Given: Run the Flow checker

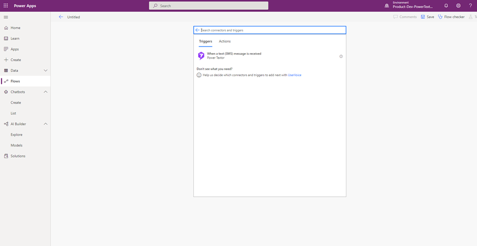Looking at the screenshot, I should [x=454, y=17].
